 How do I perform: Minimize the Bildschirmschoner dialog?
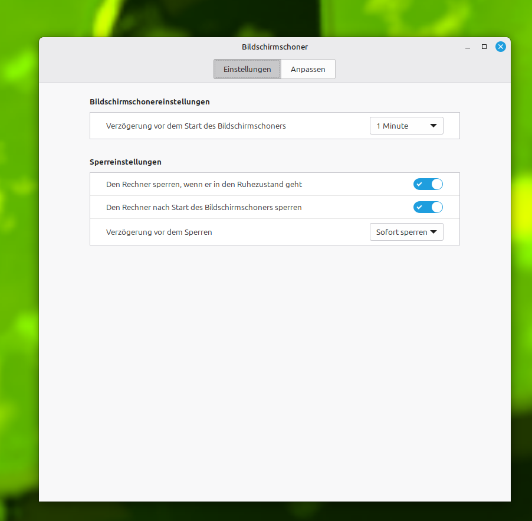coord(467,47)
